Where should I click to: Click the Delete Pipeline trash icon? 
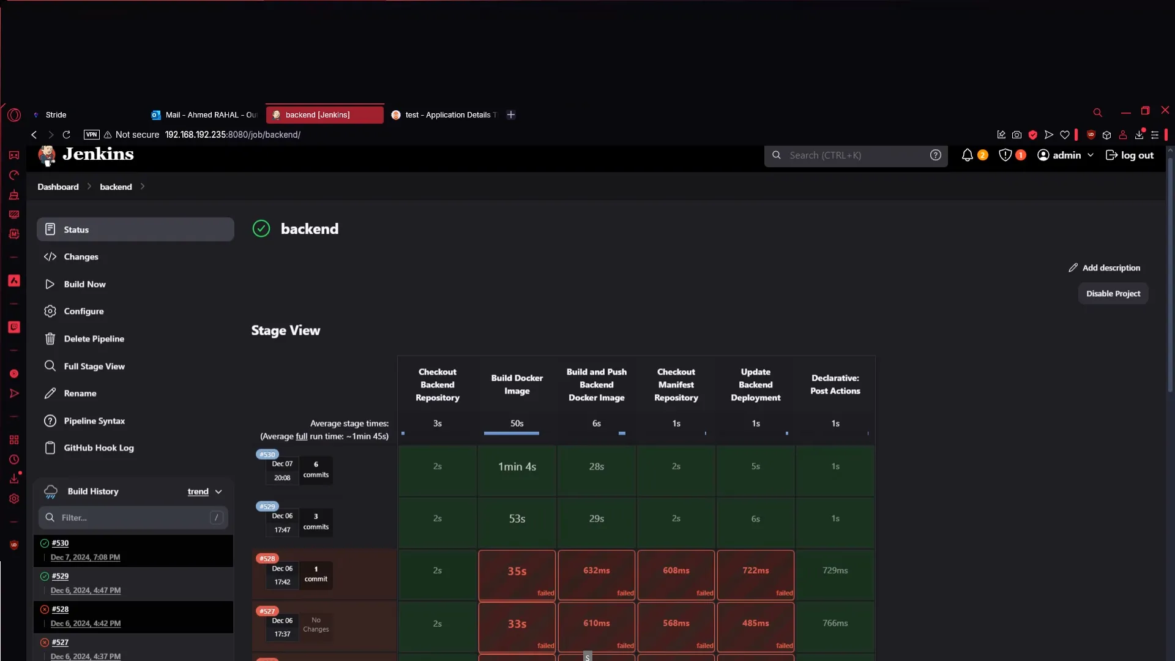pos(50,338)
